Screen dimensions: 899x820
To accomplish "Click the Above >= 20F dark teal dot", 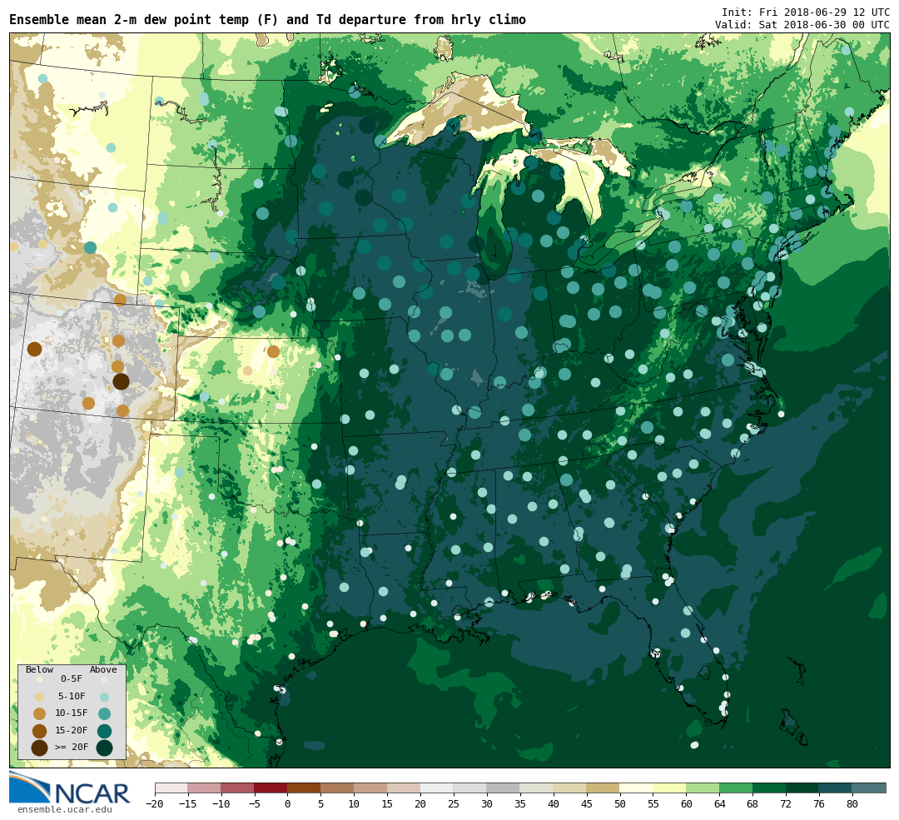I will pos(104,748).
